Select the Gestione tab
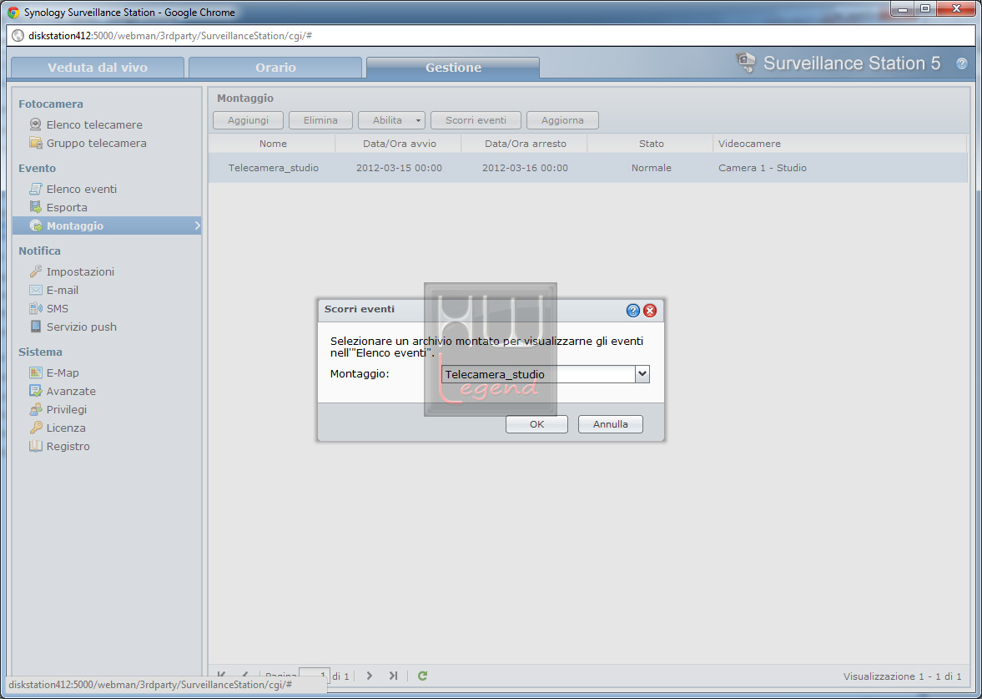982x699 pixels. tap(453, 67)
